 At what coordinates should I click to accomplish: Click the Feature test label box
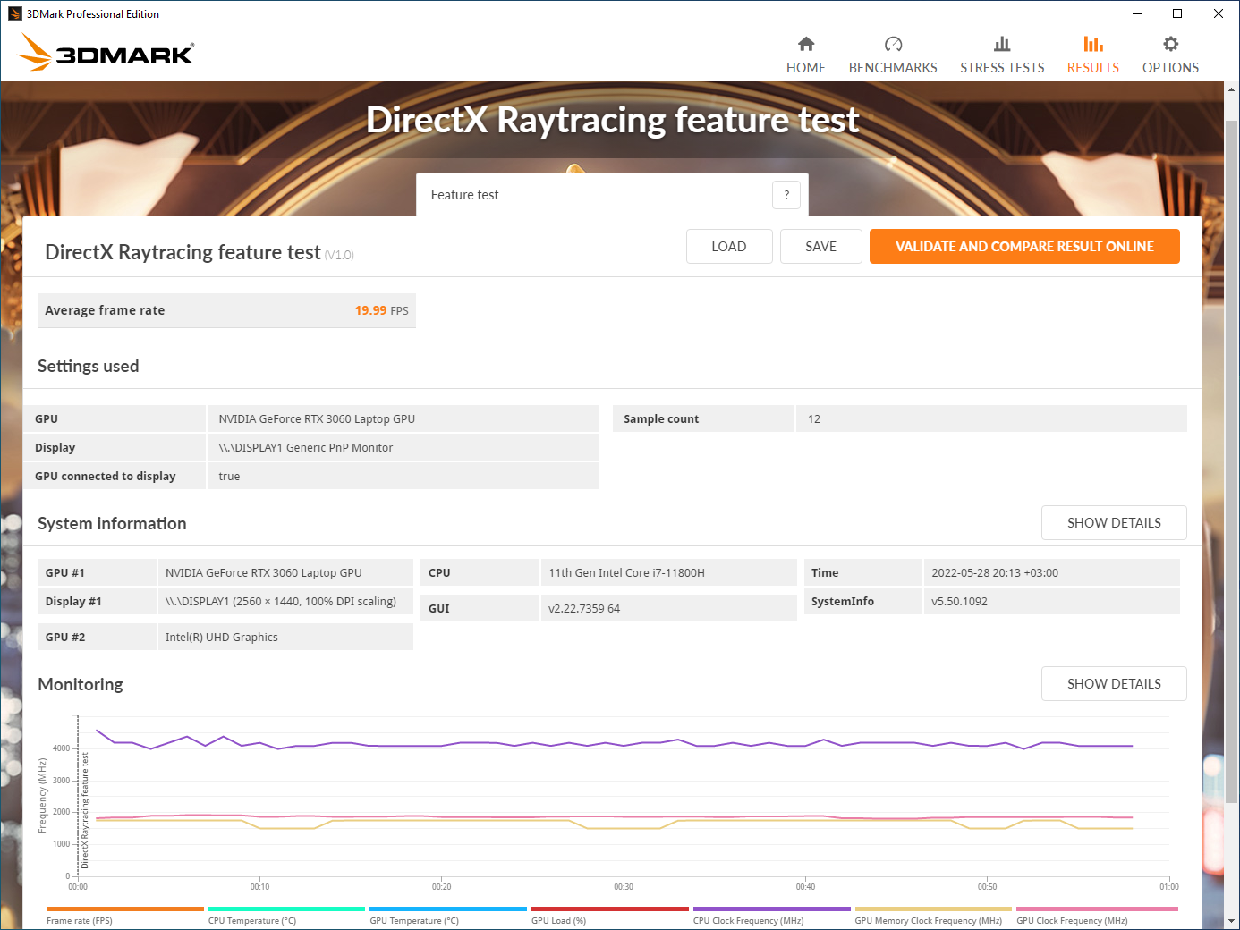pyautogui.click(x=612, y=195)
